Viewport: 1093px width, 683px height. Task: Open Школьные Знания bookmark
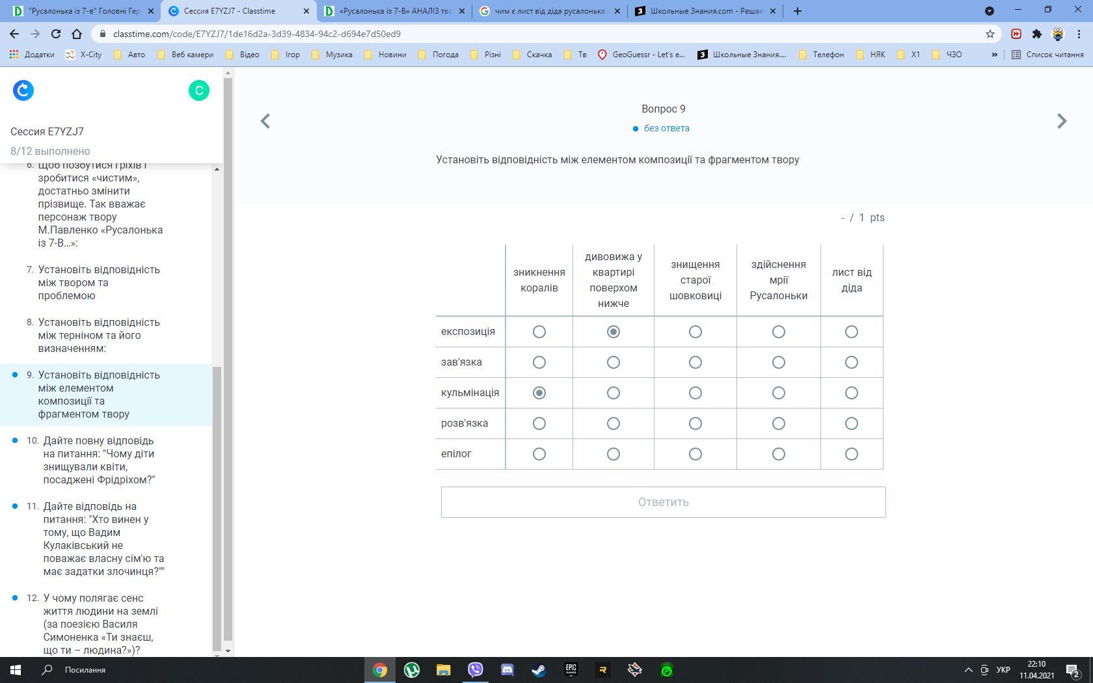tap(742, 55)
